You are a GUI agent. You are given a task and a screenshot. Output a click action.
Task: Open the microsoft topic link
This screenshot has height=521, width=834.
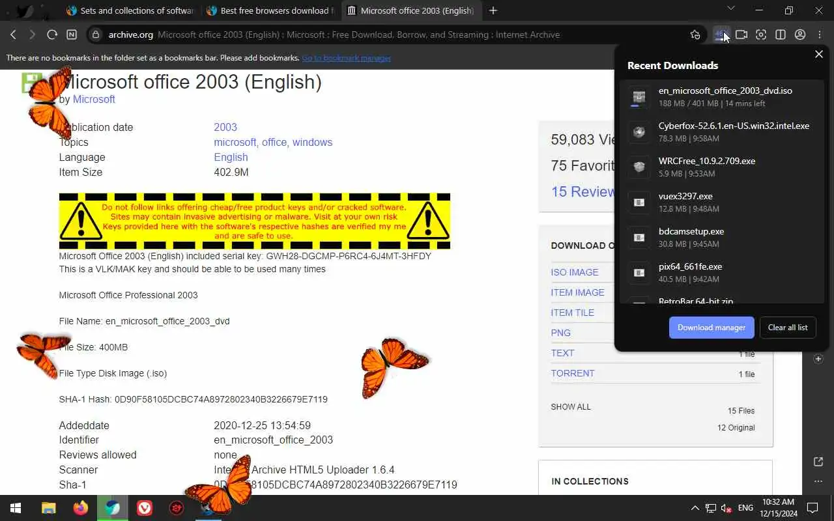[235, 142]
